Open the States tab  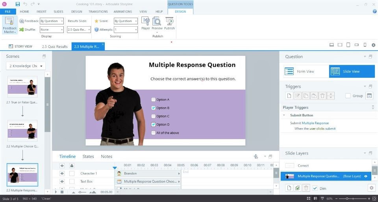(88, 156)
